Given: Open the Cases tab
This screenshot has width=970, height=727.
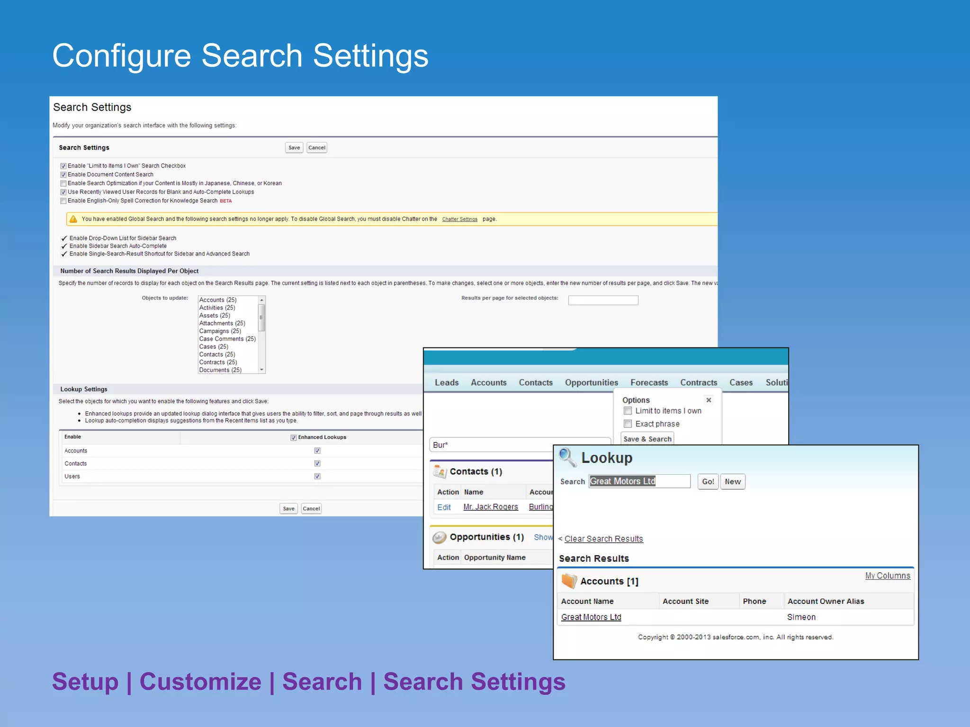Looking at the screenshot, I should tap(741, 382).
